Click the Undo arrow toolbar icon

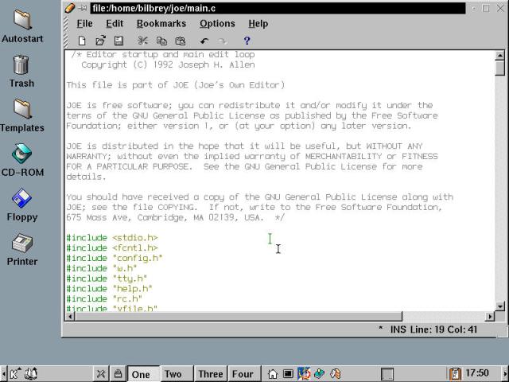click(x=204, y=41)
